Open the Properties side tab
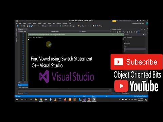Viewport: 163px width, 122px height. coord(147,31)
